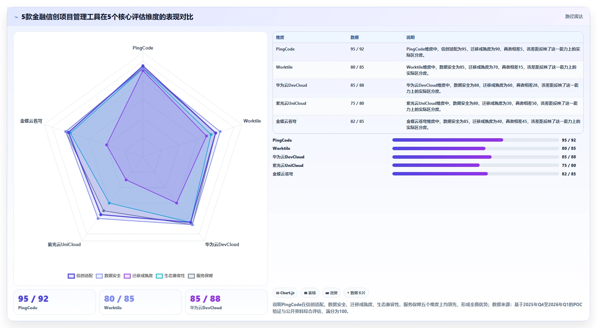The height and width of the screenshot is (328, 597).
Task: Click the 华为云DevCloud radar axis label
Action: (222, 244)
